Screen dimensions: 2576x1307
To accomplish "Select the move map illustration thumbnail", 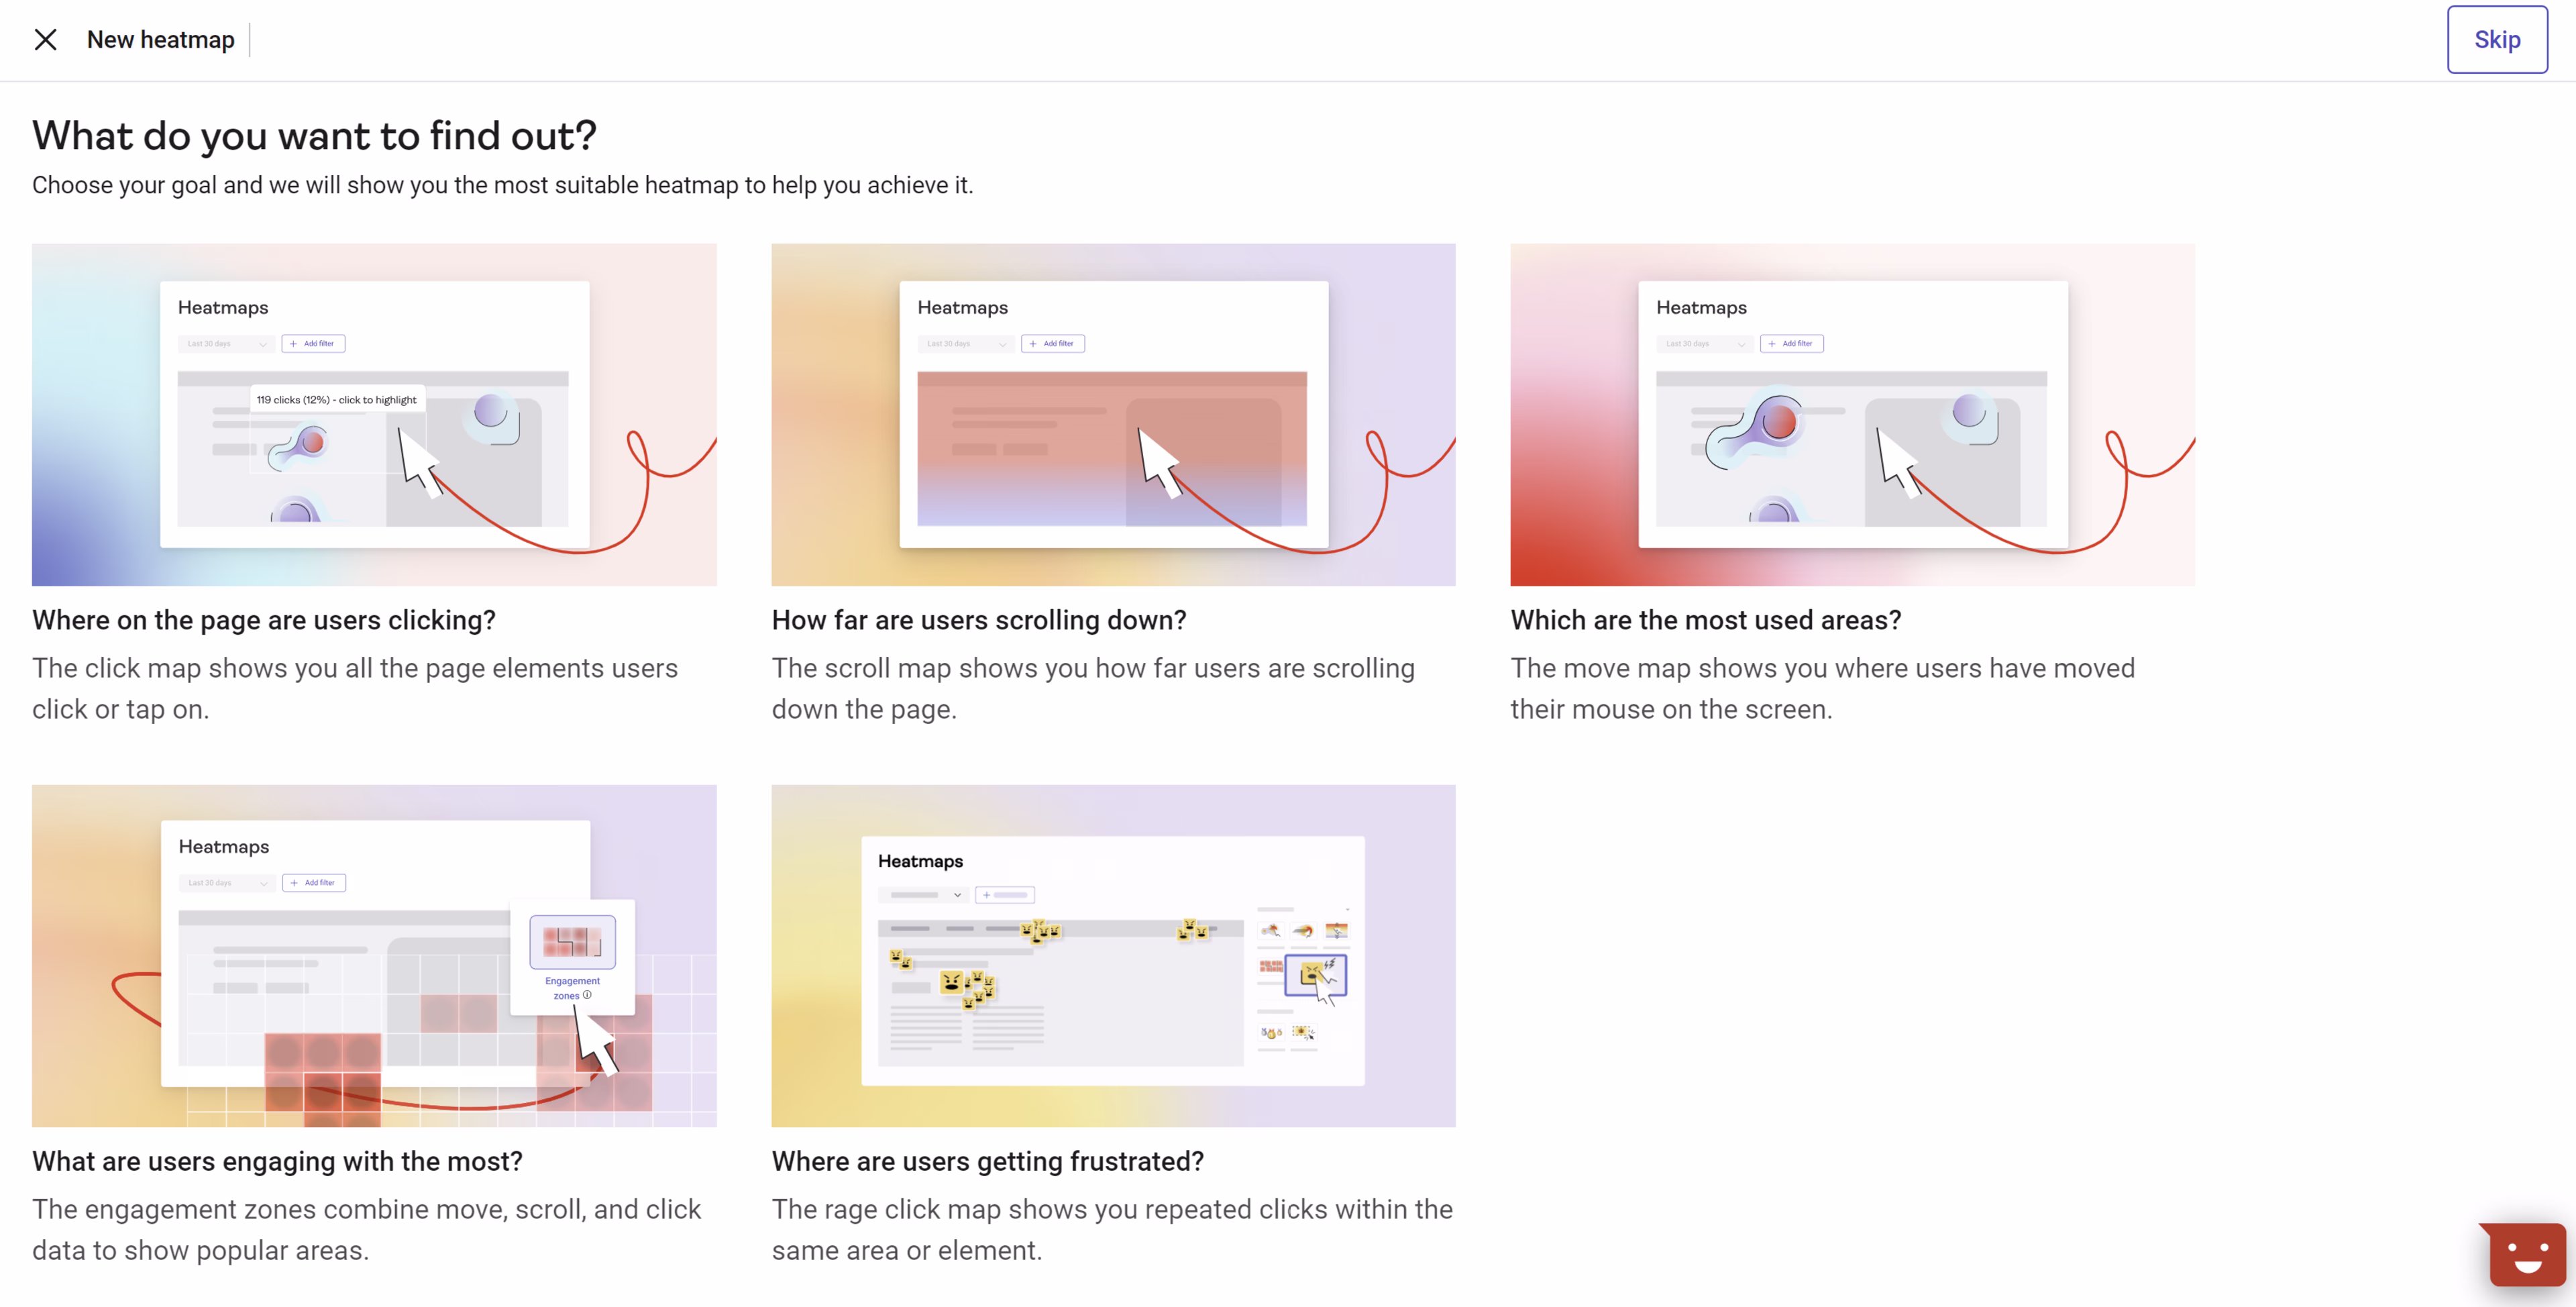I will (1851, 414).
